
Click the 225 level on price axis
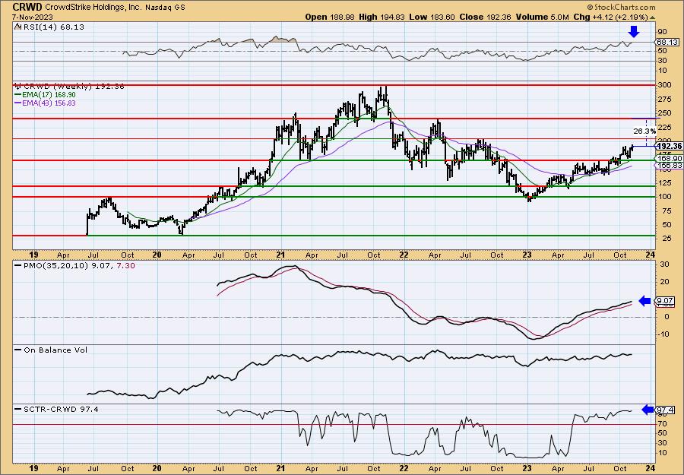pos(665,128)
